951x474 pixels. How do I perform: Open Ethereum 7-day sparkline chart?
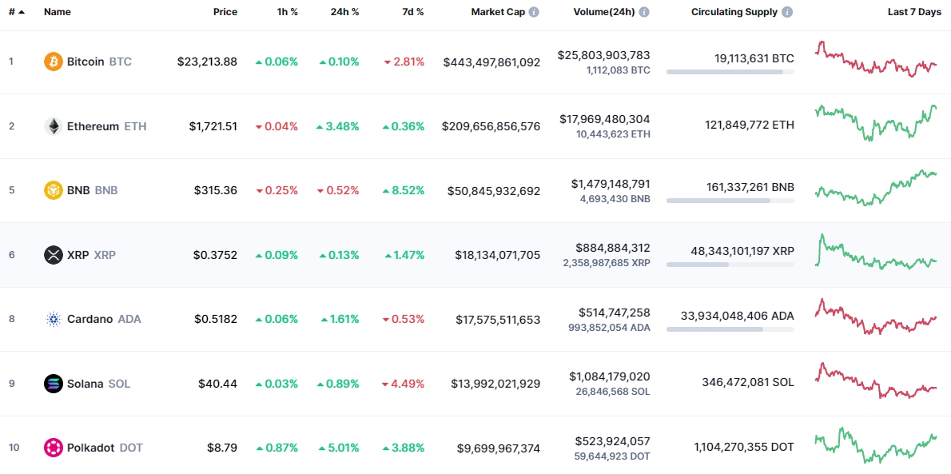[x=876, y=122]
